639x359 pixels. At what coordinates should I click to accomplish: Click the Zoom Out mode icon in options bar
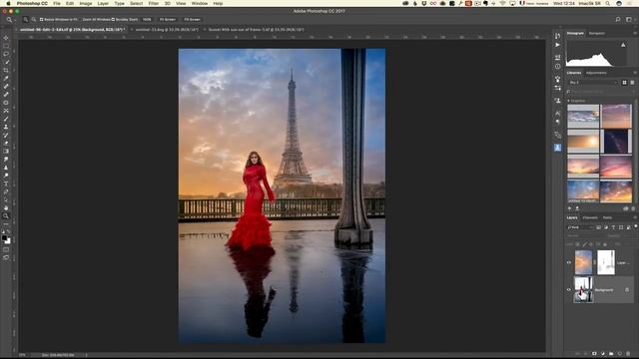(x=33, y=20)
